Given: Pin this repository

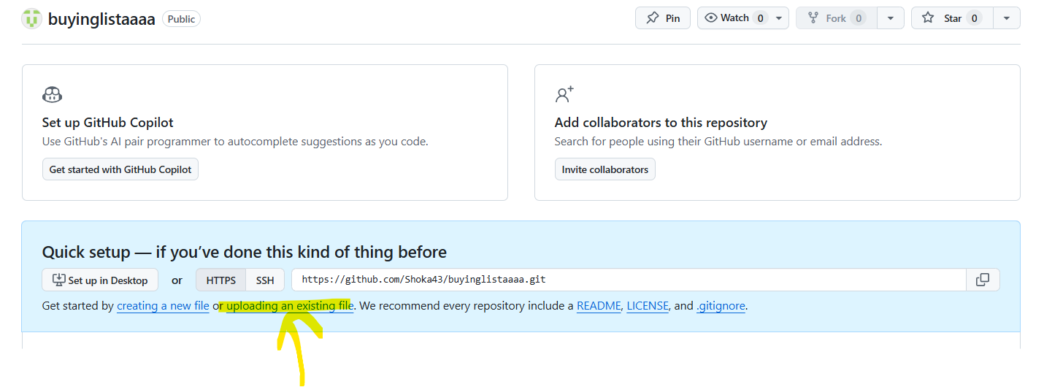Looking at the screenshot, I should 663,18.
